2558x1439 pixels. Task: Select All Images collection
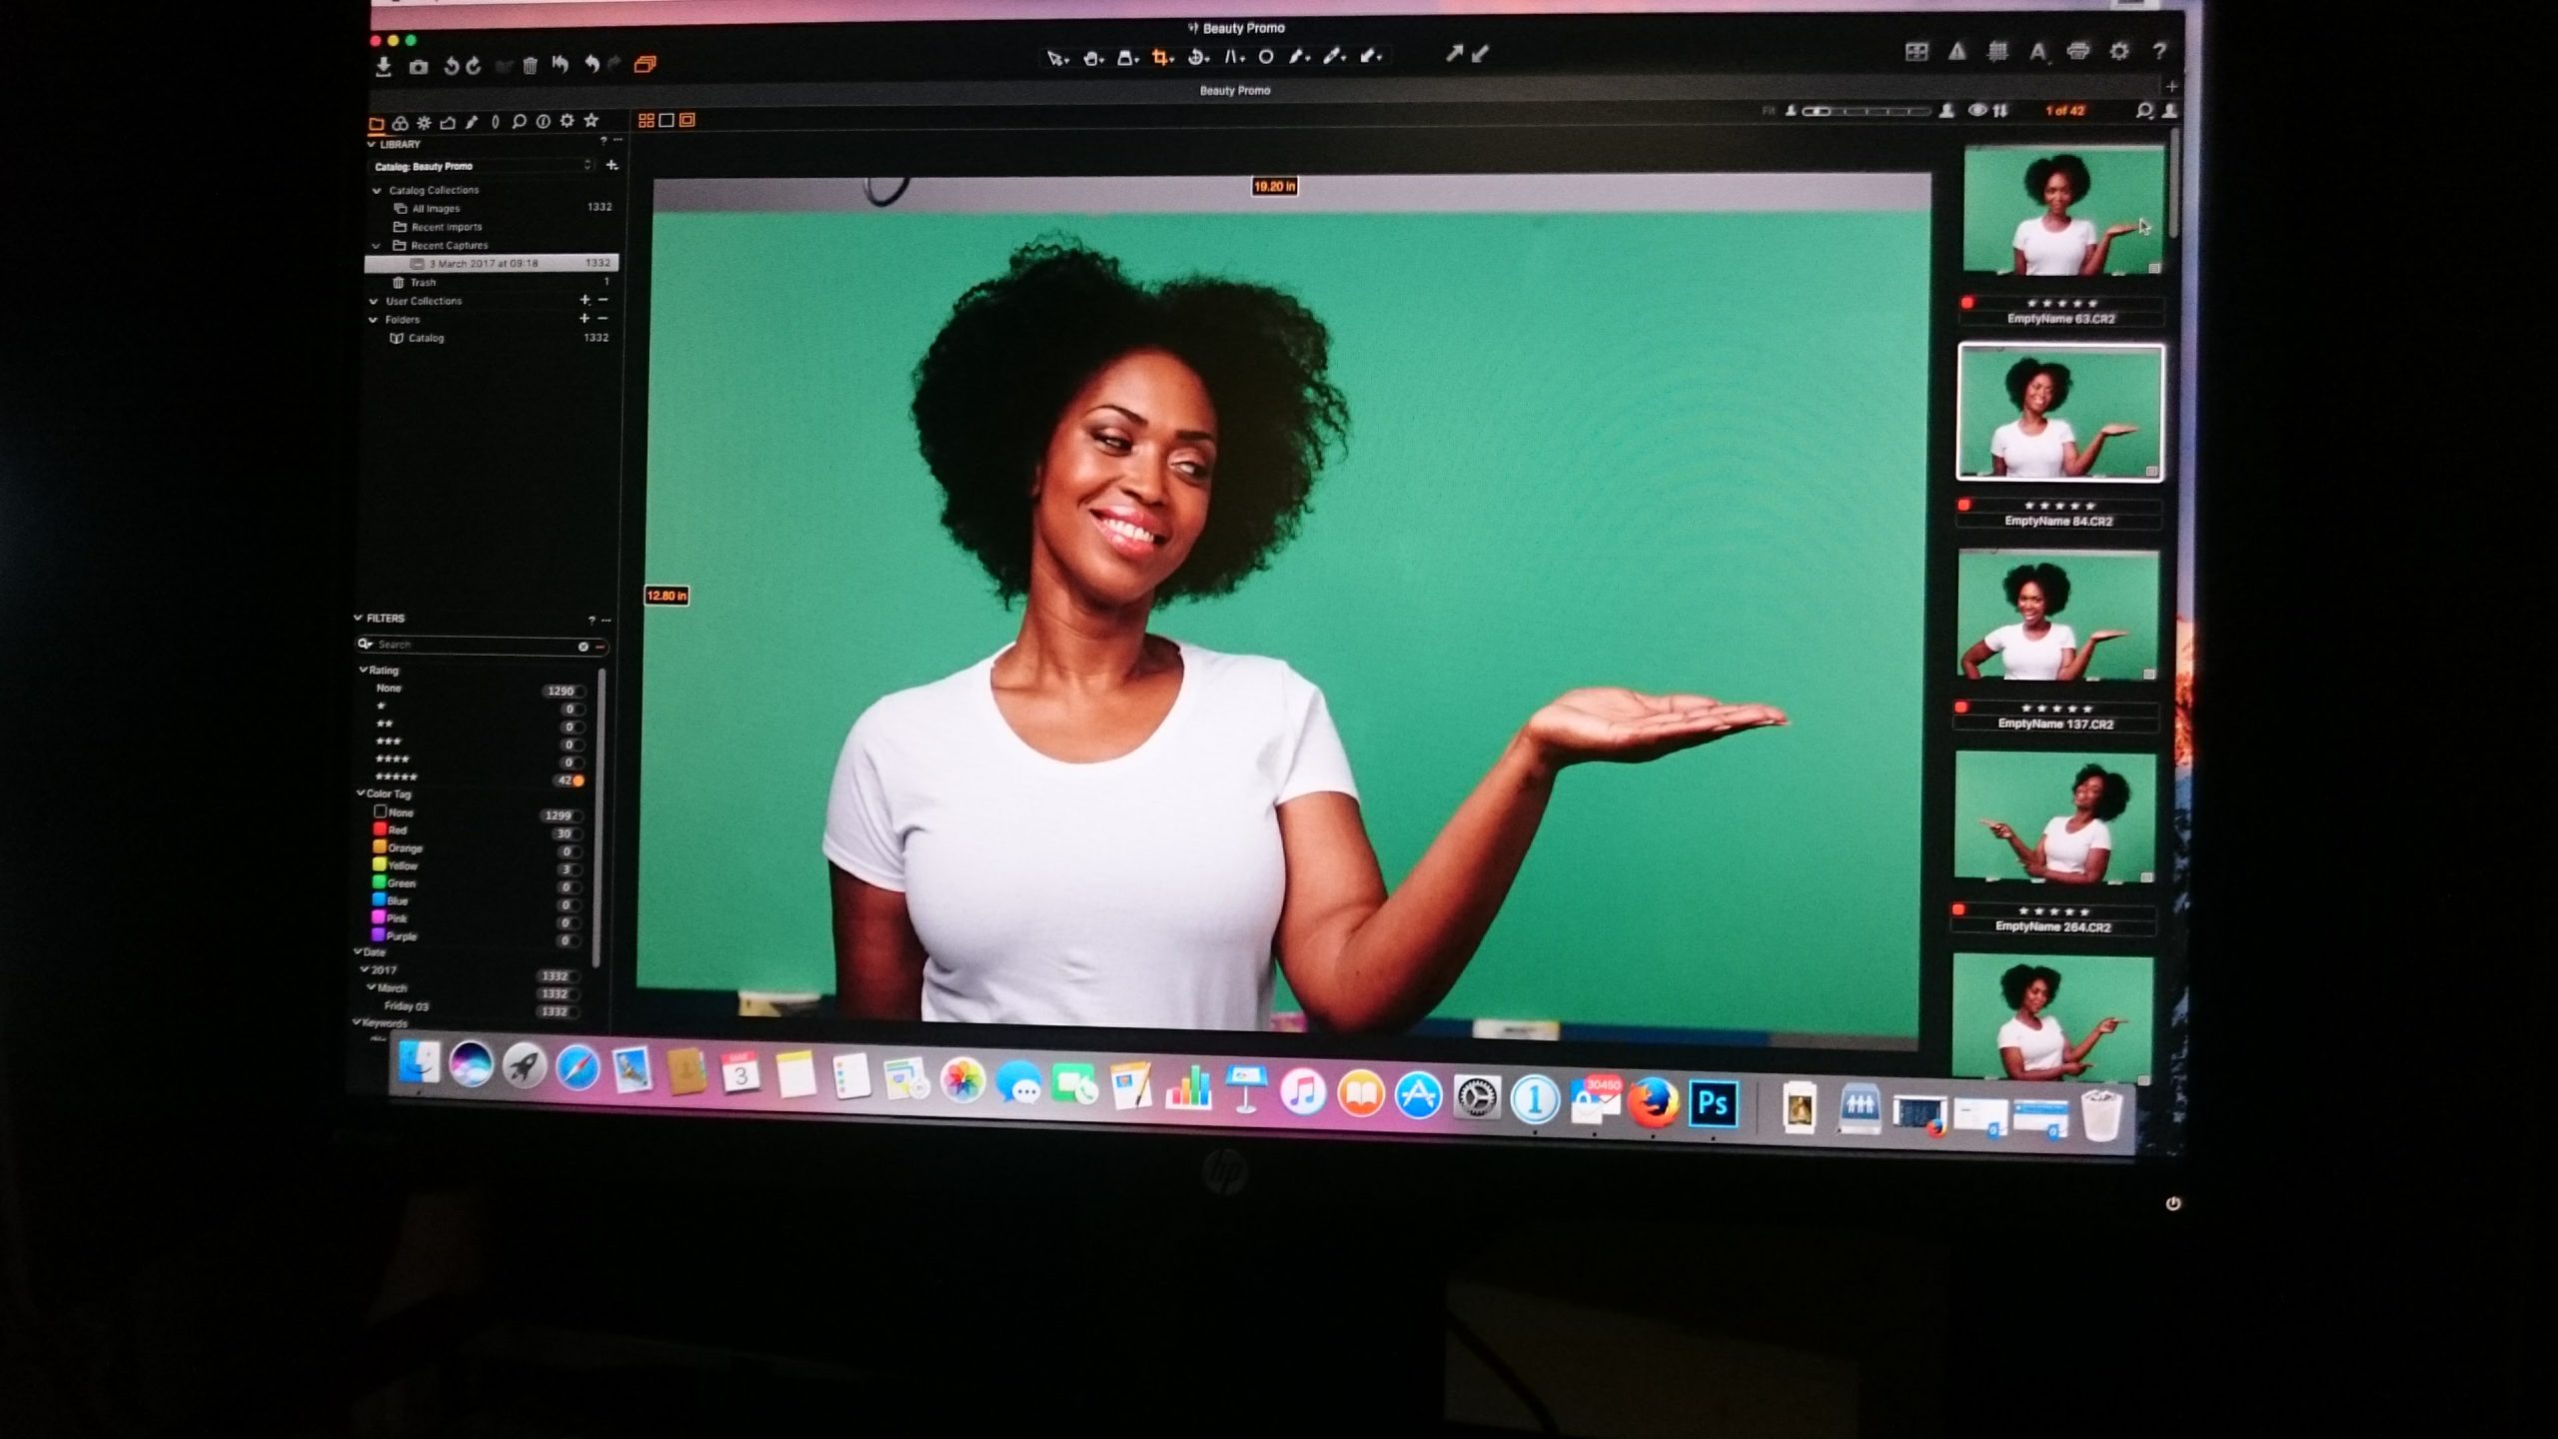coord(436,209)
